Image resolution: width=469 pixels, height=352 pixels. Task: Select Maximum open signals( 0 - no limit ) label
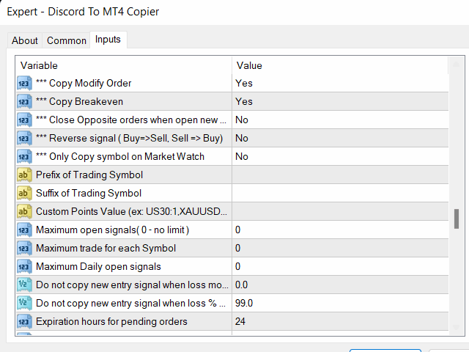point(112,230)
